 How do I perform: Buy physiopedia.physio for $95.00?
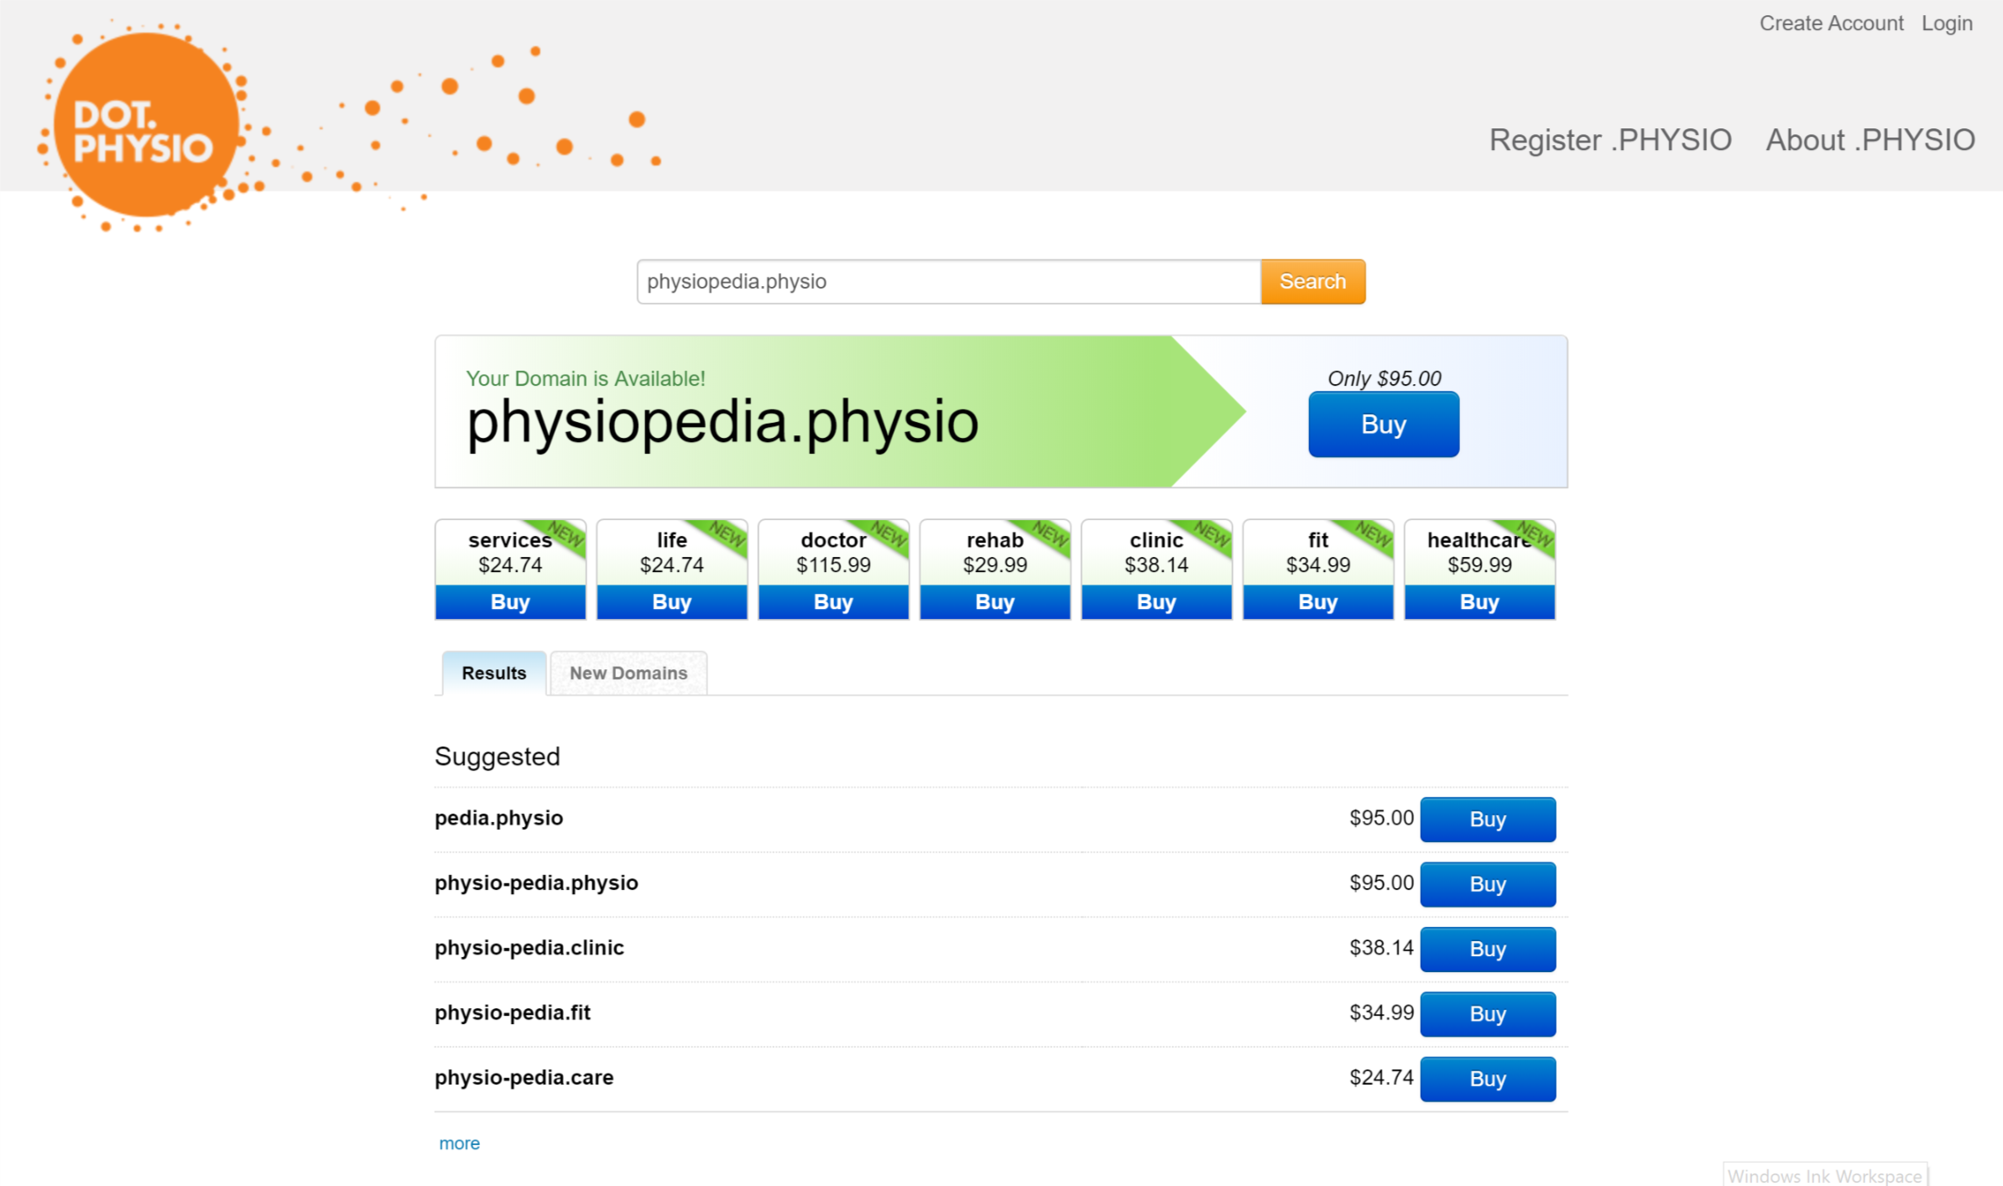coord(1383,424)
